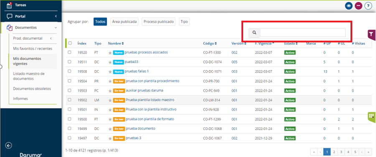376x157 pixels.
Task: Check the row 19508 checkbox
Action: tap(69, 71)
